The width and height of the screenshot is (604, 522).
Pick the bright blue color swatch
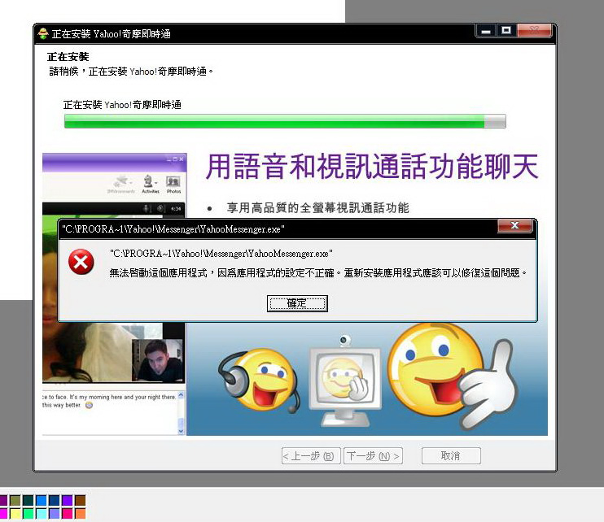coord(42,501)
